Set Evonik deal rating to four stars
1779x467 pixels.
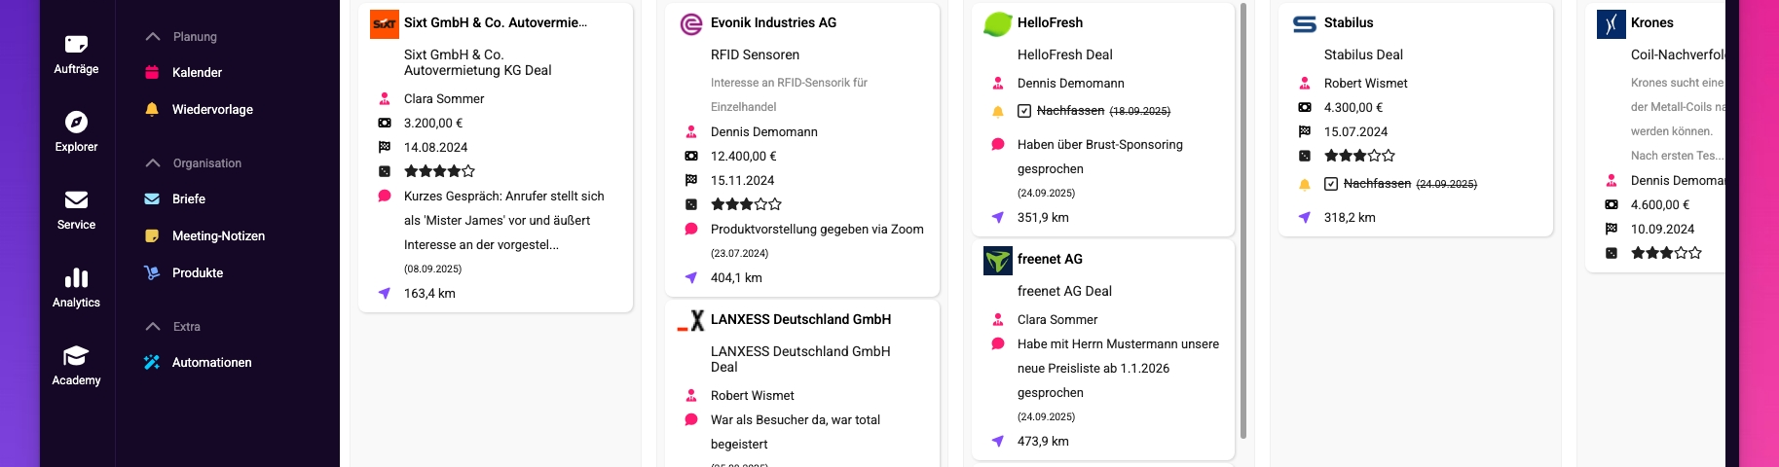click(x=761, y=204)
